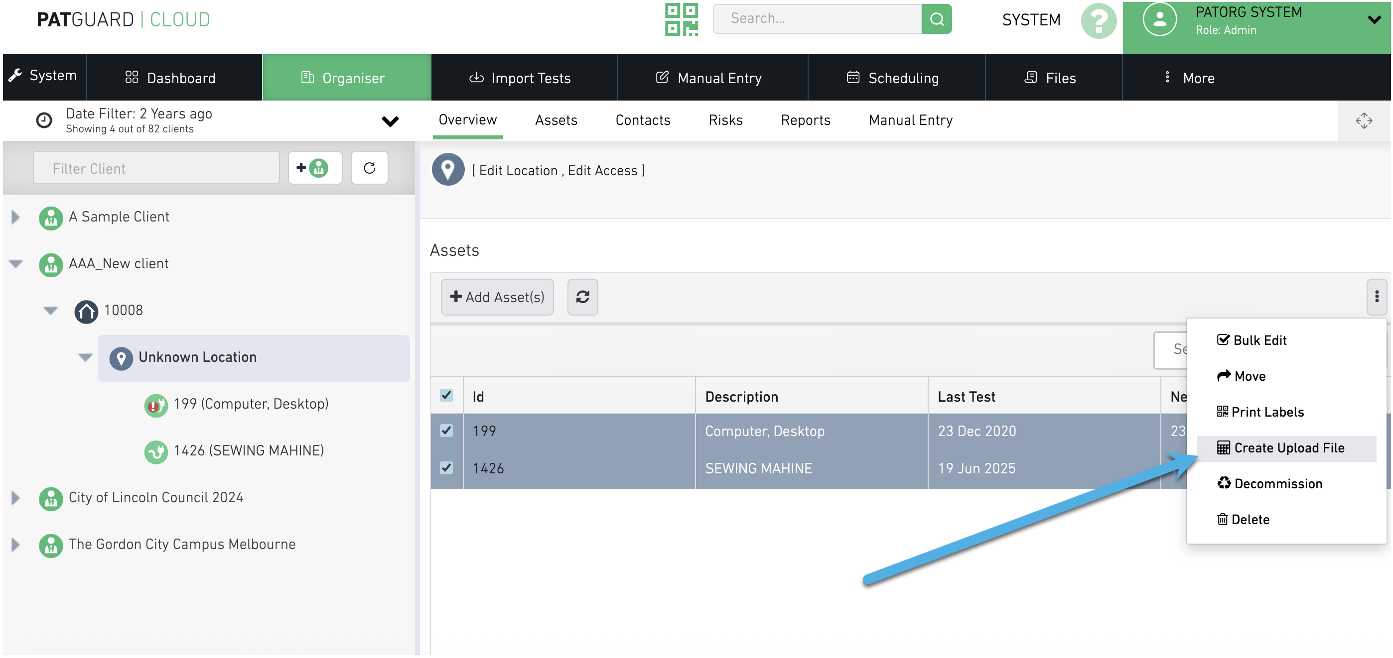
Task: Refresh the client list with circular arrow
Action: (369, 168)
